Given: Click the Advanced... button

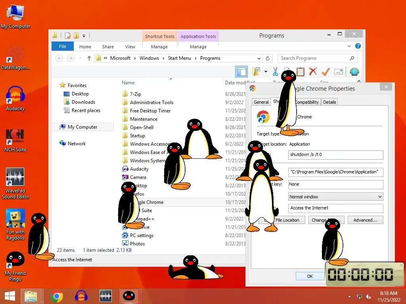Looking at the screenshot, I should tap(365, 220).
